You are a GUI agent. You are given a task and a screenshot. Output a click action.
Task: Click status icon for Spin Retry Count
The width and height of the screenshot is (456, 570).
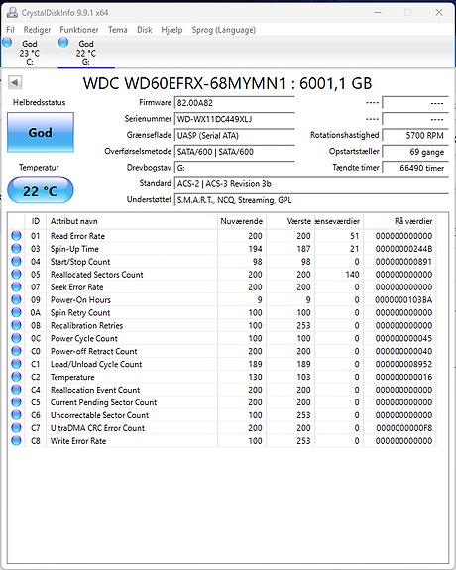[x=16, y=312]
